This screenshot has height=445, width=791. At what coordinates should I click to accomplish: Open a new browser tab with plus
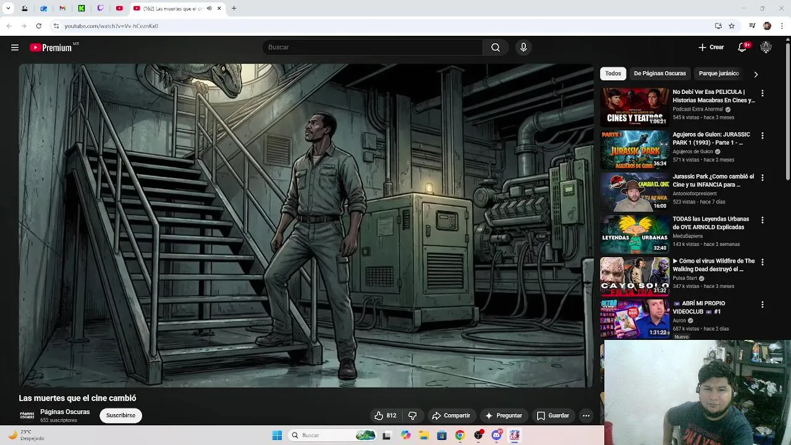pyautogui.click(x=234, y=9)
